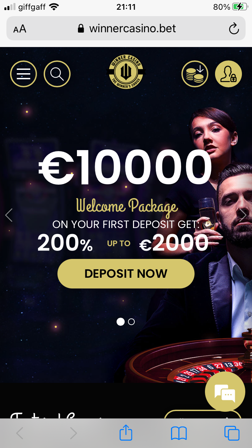This screenshot has height=448, width=252.
Task: Open the coin stack deposit icon
Action: (195, 74)
